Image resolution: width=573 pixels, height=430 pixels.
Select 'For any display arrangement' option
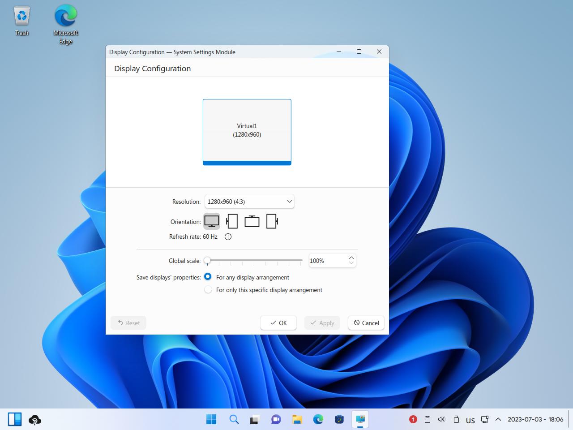point(247,277)
